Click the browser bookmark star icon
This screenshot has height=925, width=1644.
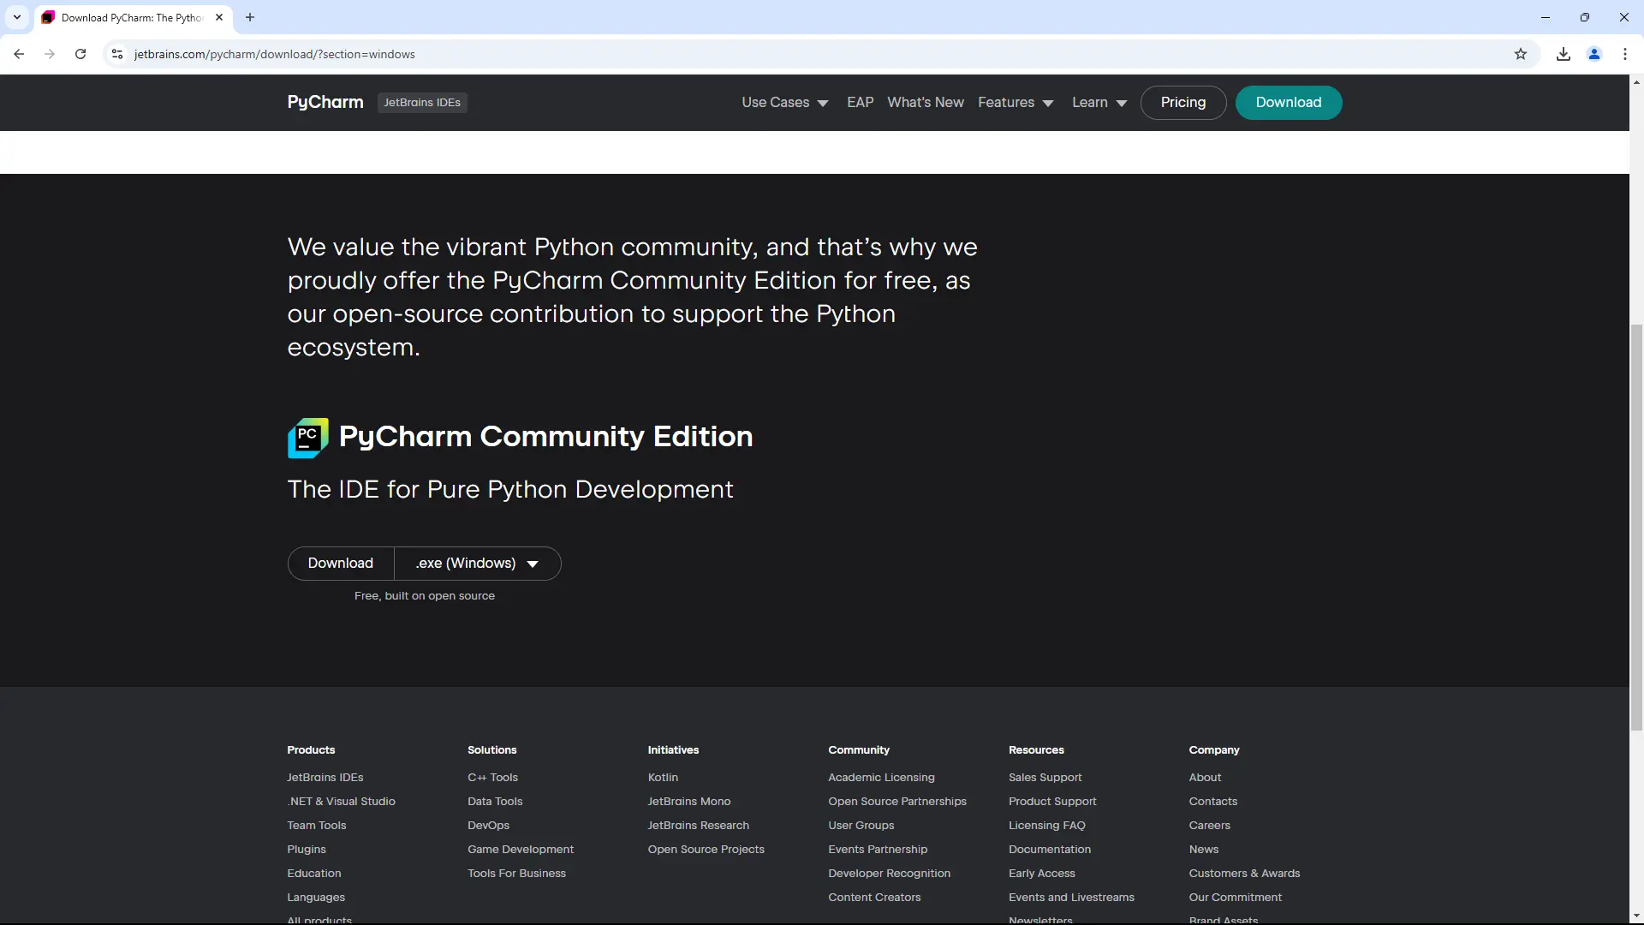coord(1520,53)
